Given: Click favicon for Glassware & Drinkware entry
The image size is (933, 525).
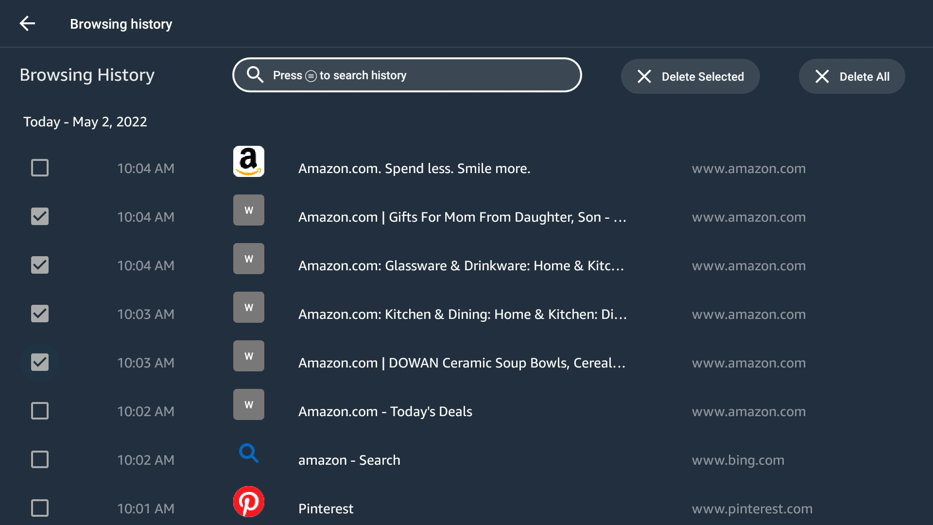Looking at the screenshot, I should pyautogui.click(x=249, y=259).
